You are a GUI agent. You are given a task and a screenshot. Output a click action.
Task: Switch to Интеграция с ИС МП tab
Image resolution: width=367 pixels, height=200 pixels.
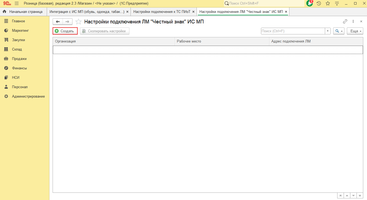[87, 12]
